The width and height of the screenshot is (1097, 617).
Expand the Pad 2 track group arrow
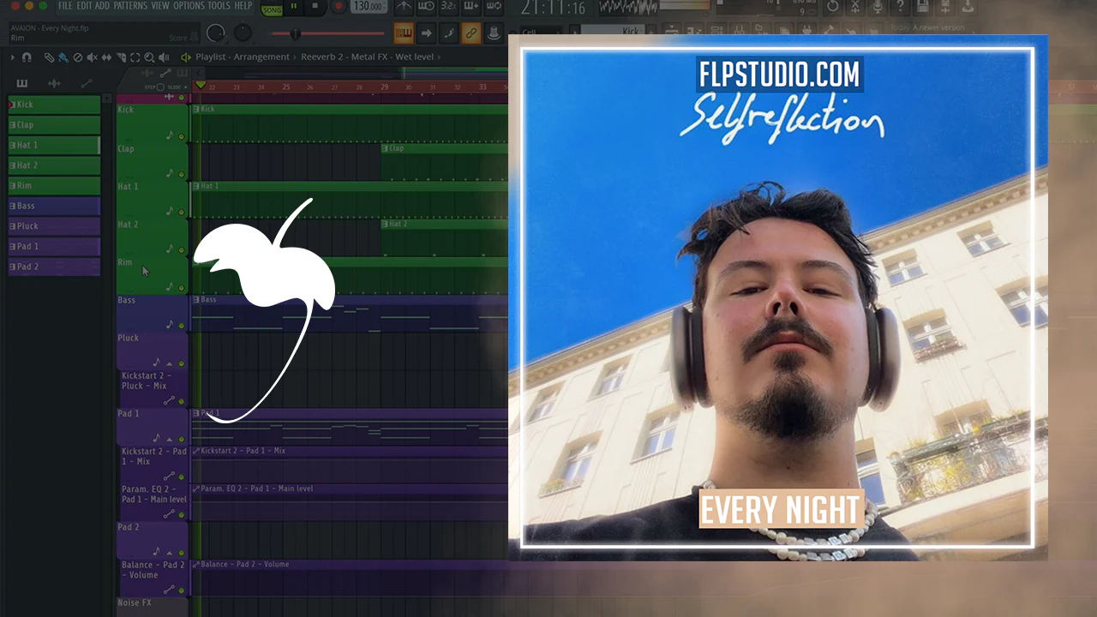pos(170,553)
